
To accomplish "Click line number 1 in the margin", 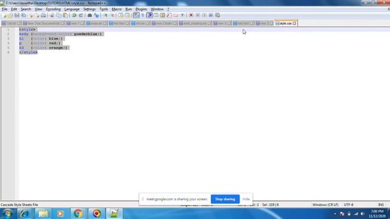I will pos(8,30).
